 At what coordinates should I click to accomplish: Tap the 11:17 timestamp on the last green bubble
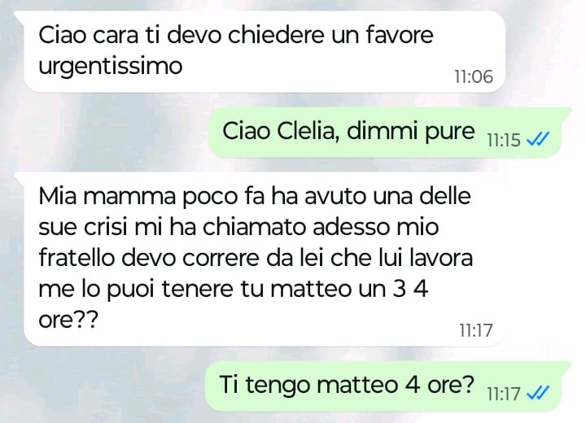[504, 394]
